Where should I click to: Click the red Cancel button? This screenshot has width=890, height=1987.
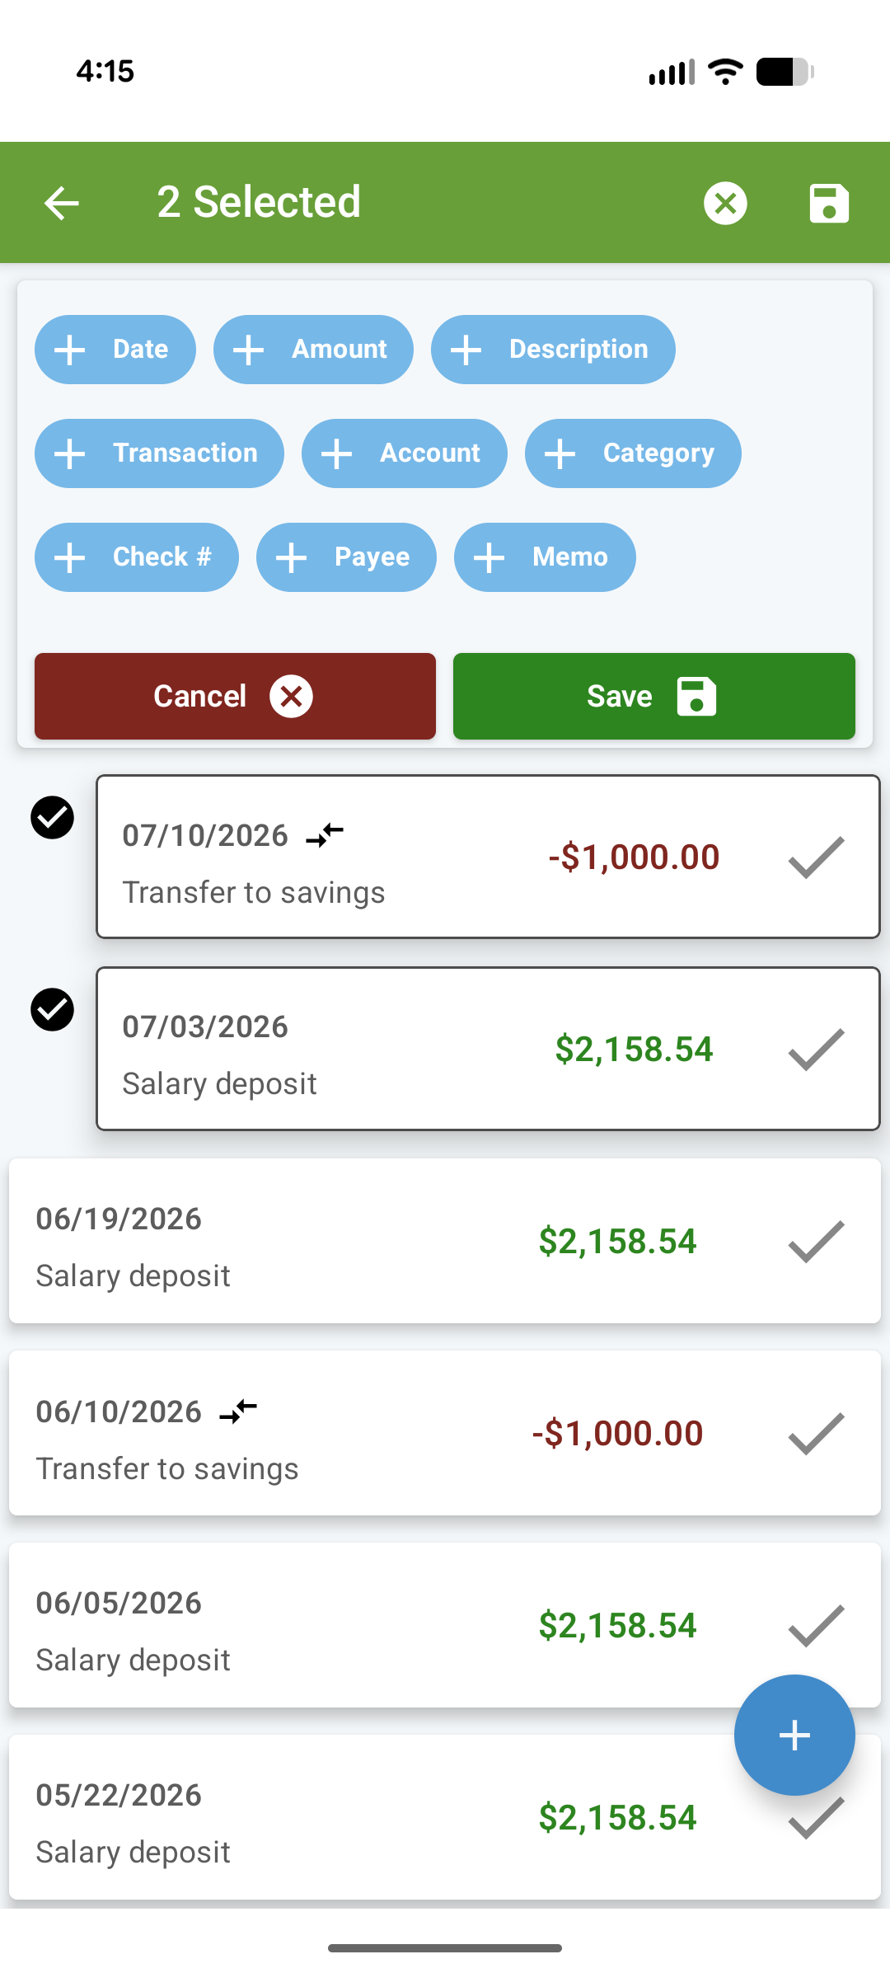235,696
